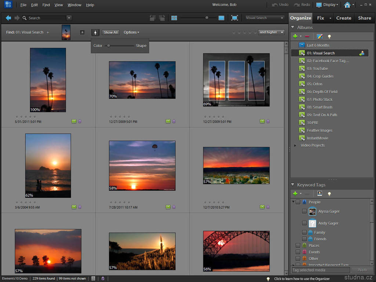Image resolution: width=376 pixels, height=282 pixels.
Task: Click the share icon beside 01: Visual Search
Action: point(362,53)
